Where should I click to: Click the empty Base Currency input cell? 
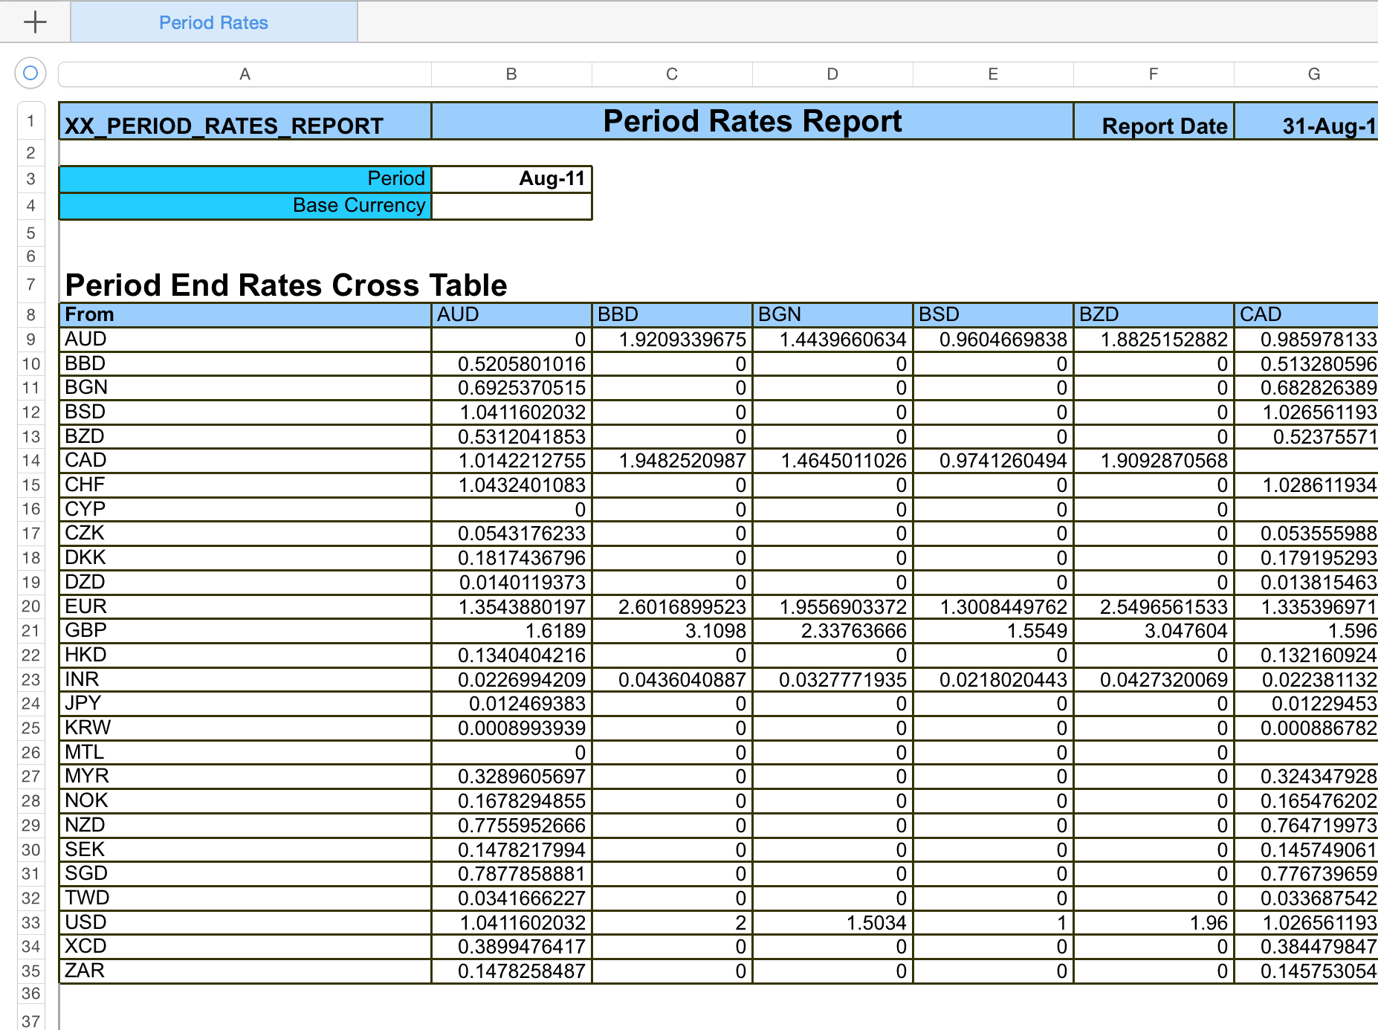(x=511, y=205)
